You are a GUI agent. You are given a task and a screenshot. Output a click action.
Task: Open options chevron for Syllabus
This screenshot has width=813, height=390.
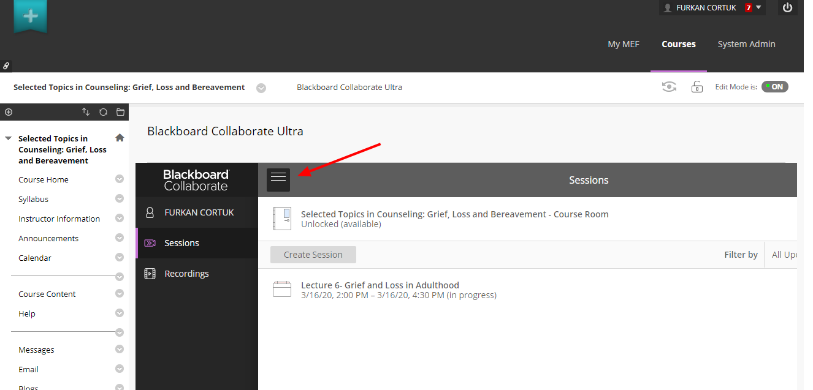click(x=120, y=198)
